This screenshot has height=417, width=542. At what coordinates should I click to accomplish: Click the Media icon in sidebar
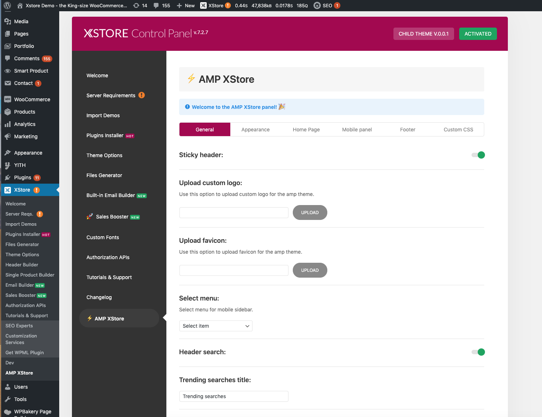pos(8,21)
